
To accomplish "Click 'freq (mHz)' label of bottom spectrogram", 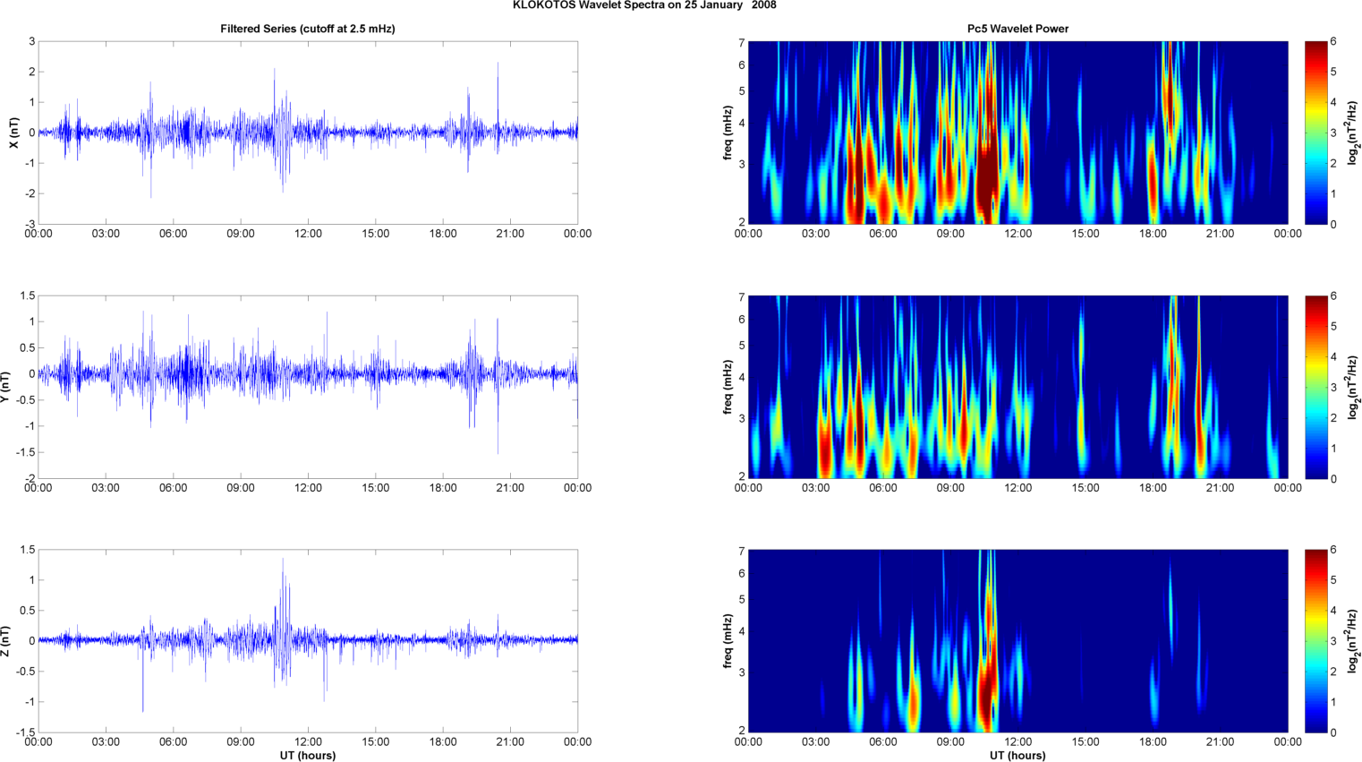I will click(x=728, y=641).
